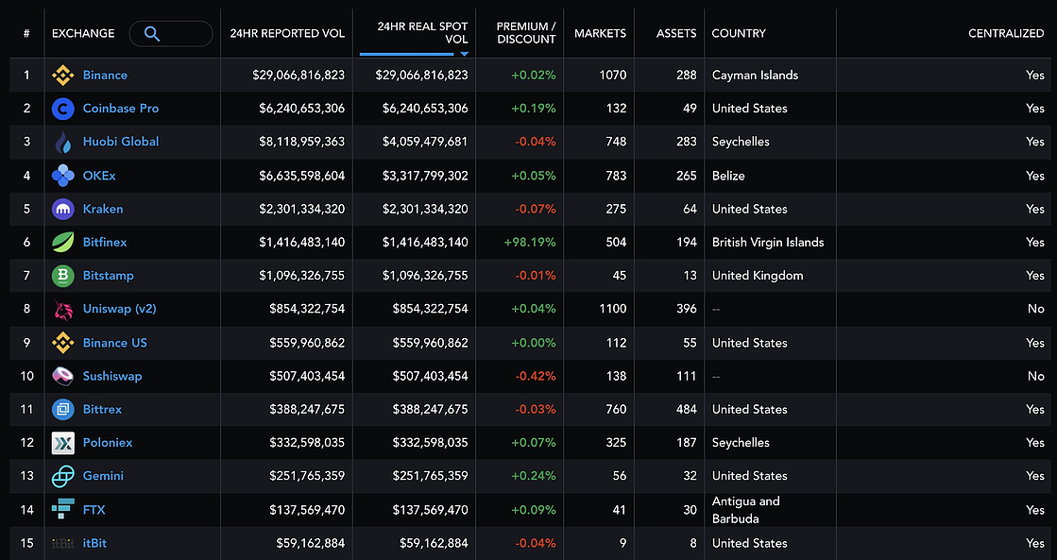1057x560 pixels.
Task: Click the Sushiswap logo icon
Action: (x=63, y=376)
